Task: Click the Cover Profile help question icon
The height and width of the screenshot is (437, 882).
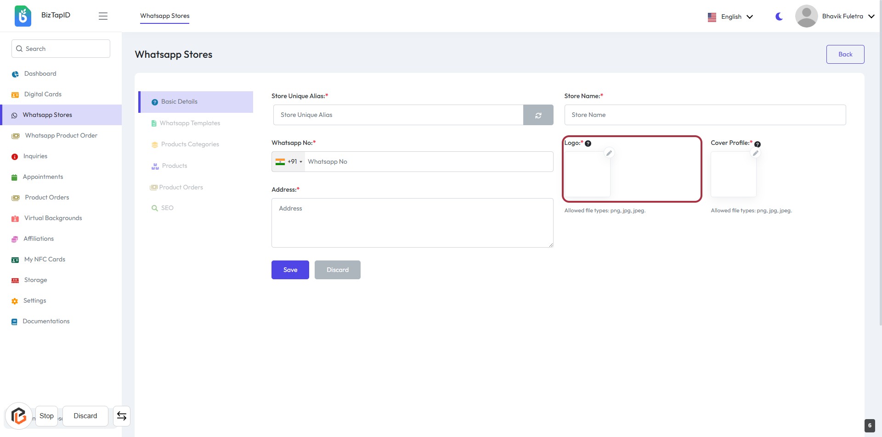Action: point(758,144)
